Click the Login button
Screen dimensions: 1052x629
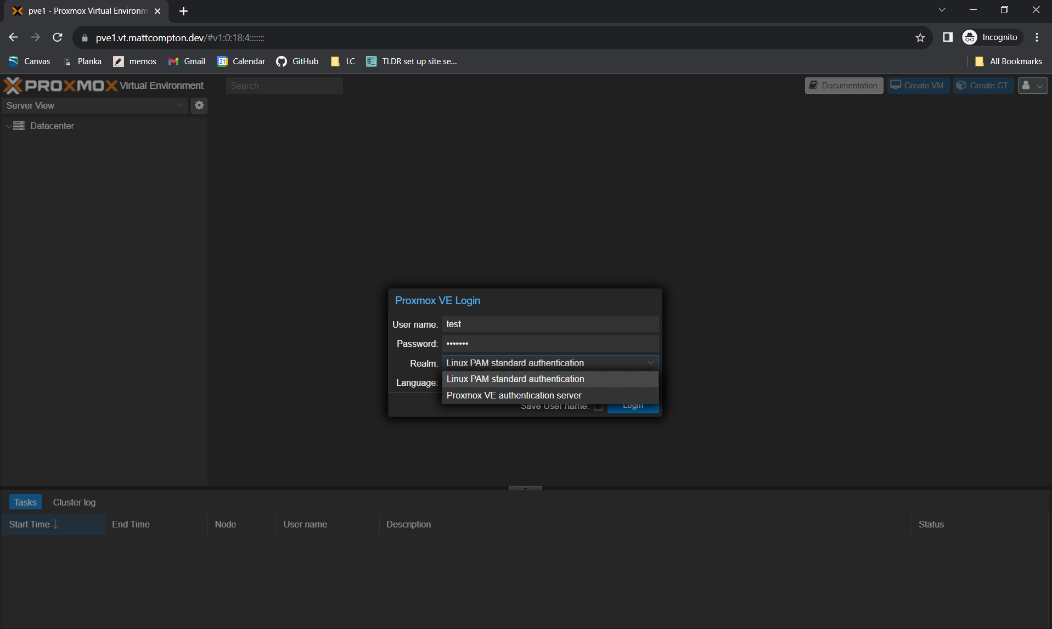633,406
